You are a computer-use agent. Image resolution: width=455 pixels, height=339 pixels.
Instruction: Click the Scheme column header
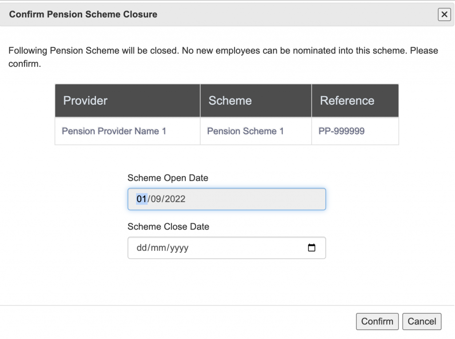pos(230,101)
